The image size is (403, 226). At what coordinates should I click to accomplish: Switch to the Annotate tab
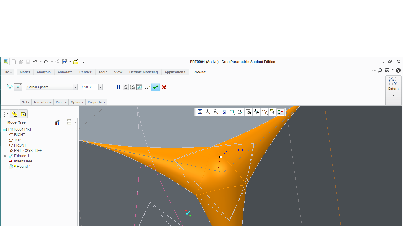65,72
